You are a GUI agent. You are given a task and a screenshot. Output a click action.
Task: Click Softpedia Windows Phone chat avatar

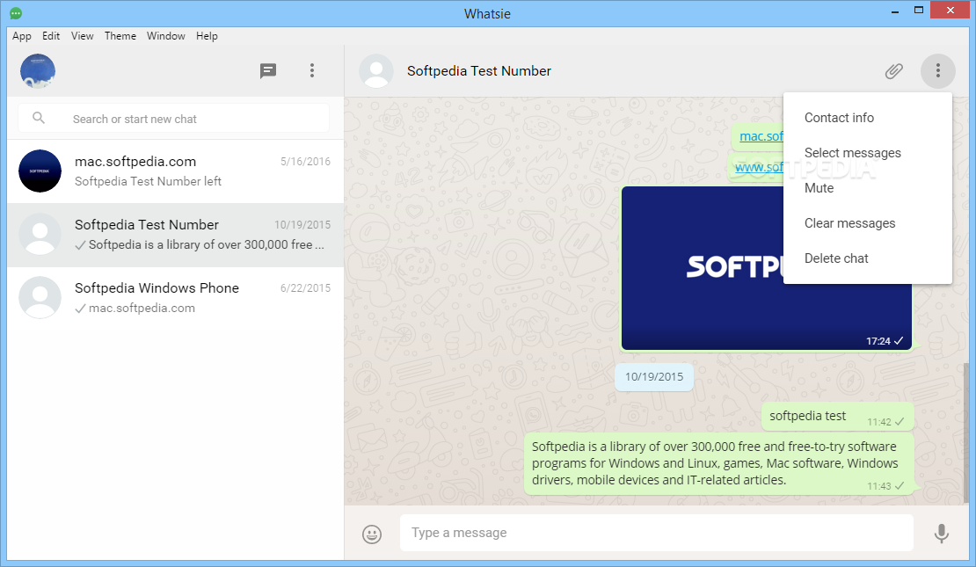click(40, 297)
